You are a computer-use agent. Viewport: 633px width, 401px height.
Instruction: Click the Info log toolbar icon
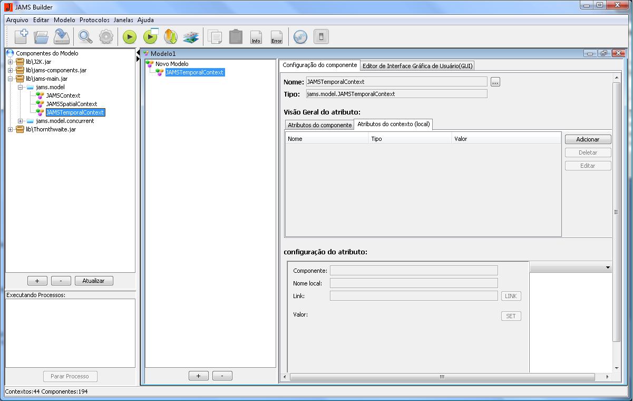click(x=256, y=37)
